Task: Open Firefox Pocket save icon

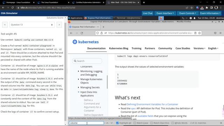Action: click(215, 33)
